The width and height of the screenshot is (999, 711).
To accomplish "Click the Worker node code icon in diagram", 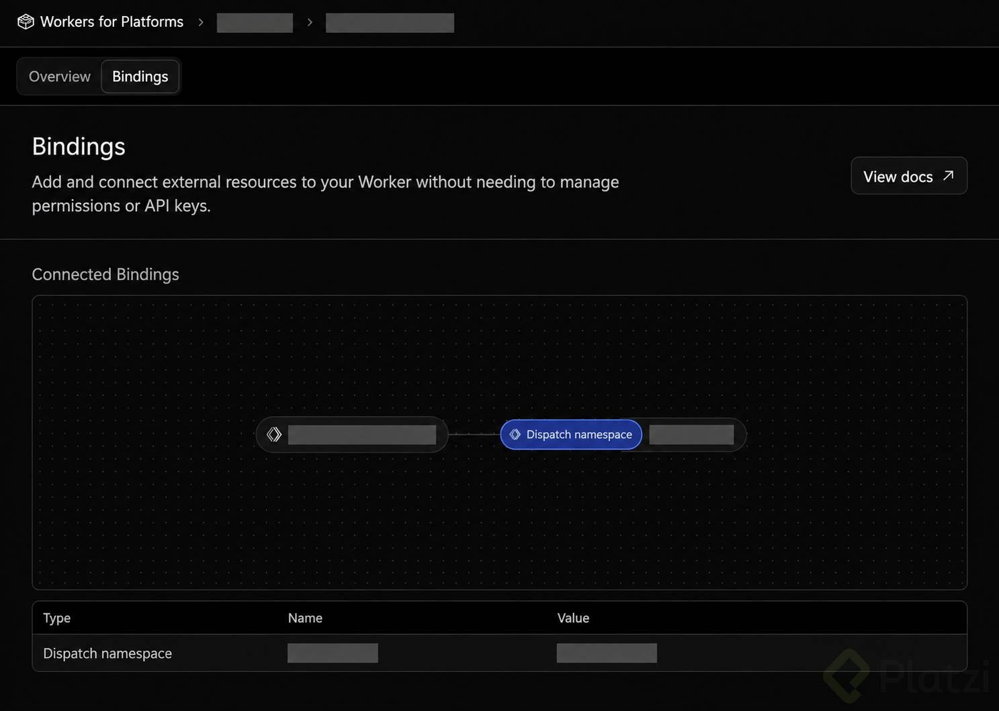I will point(273,435).
